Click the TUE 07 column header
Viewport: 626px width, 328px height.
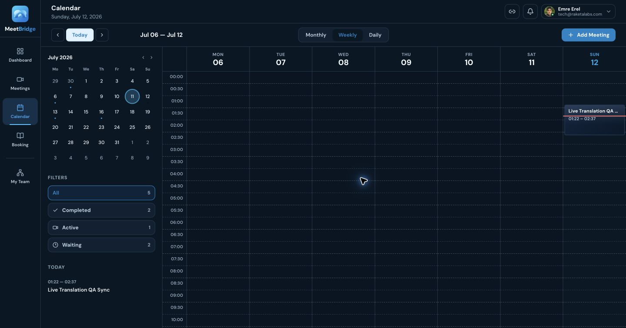[x=281, y=59]
